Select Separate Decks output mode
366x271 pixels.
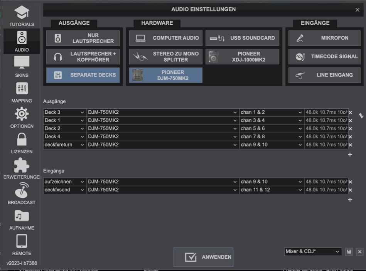tap(83, 75)
